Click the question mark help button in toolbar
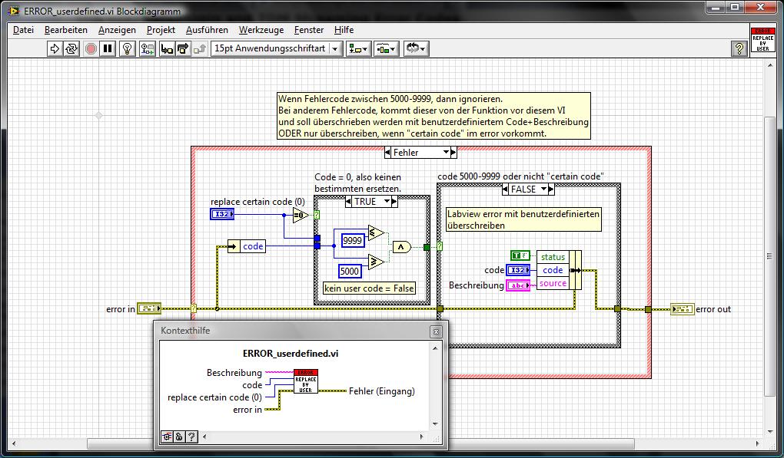This screenshot has width=784, height=458. click(x=739, y=48)
